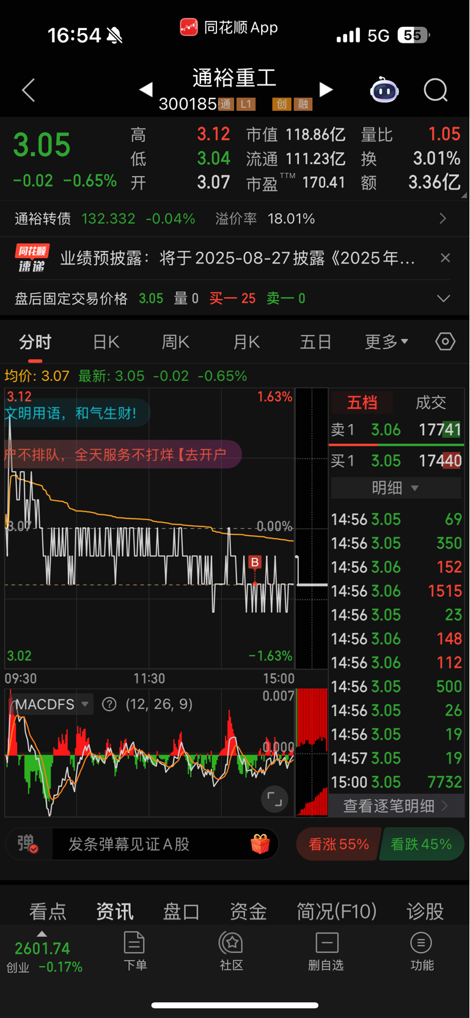
Task: Switch to the 五档 tab
Action: pos(362,402)
